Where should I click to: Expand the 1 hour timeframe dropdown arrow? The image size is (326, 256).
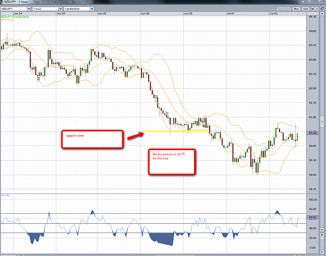(x=61, y=9)
